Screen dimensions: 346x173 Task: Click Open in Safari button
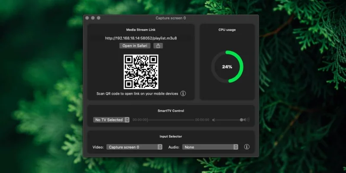135,46
